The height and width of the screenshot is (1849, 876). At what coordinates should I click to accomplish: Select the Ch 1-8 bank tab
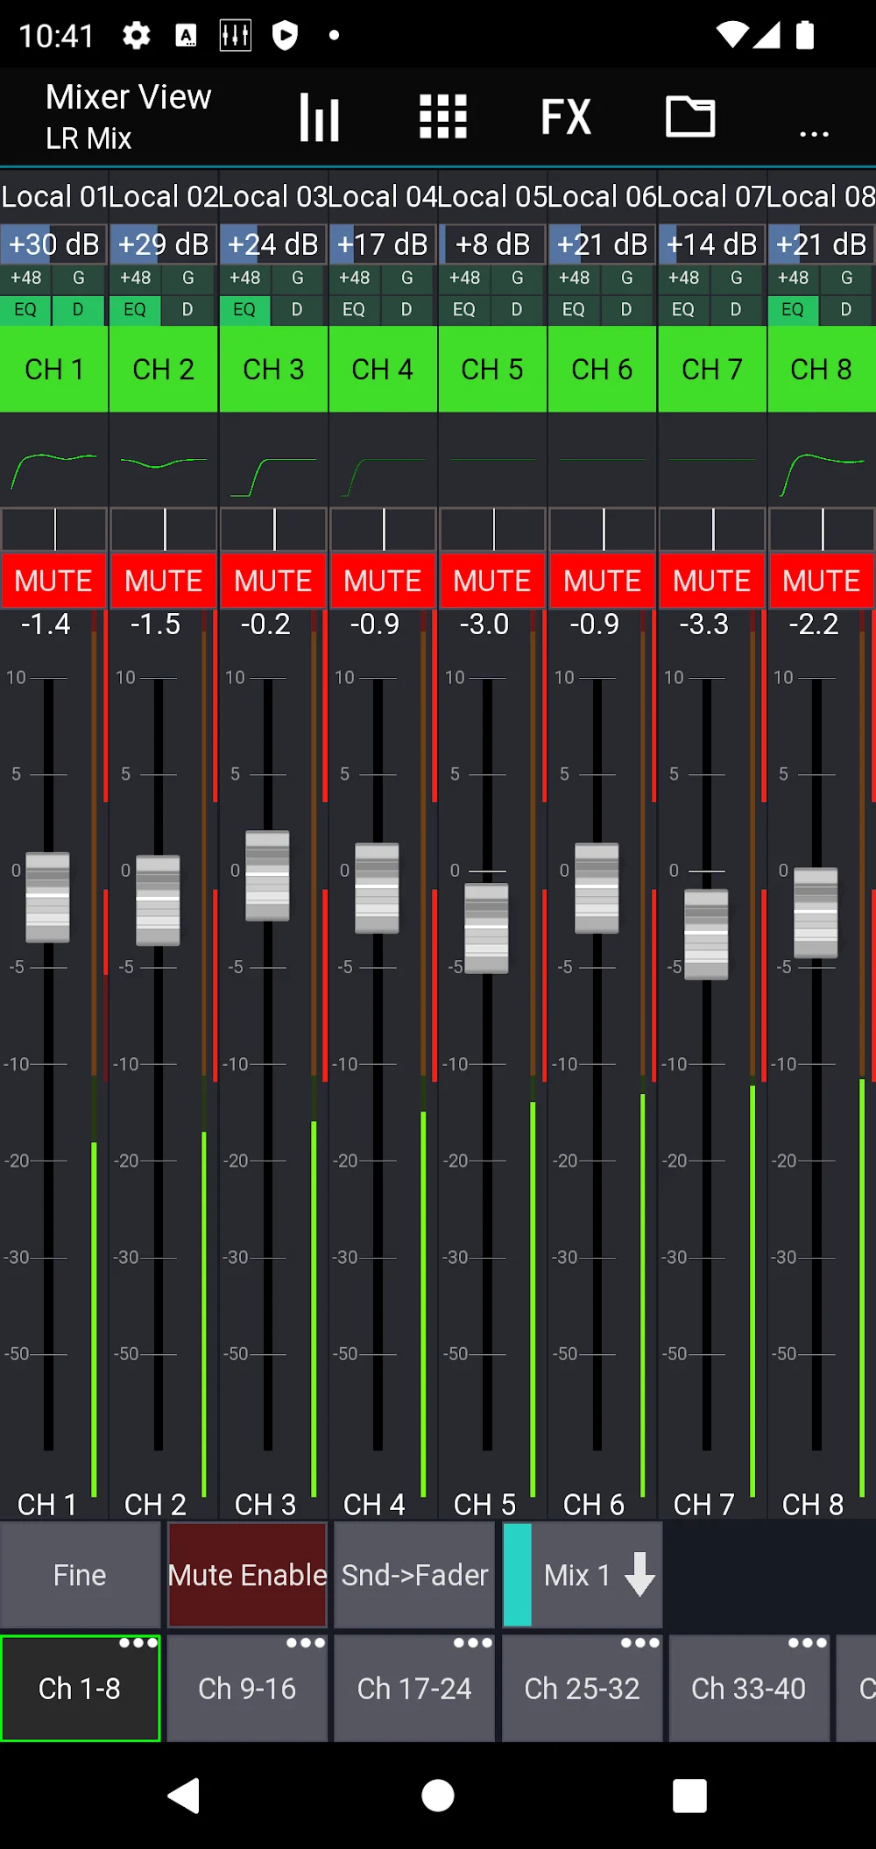pos(80,1689)
